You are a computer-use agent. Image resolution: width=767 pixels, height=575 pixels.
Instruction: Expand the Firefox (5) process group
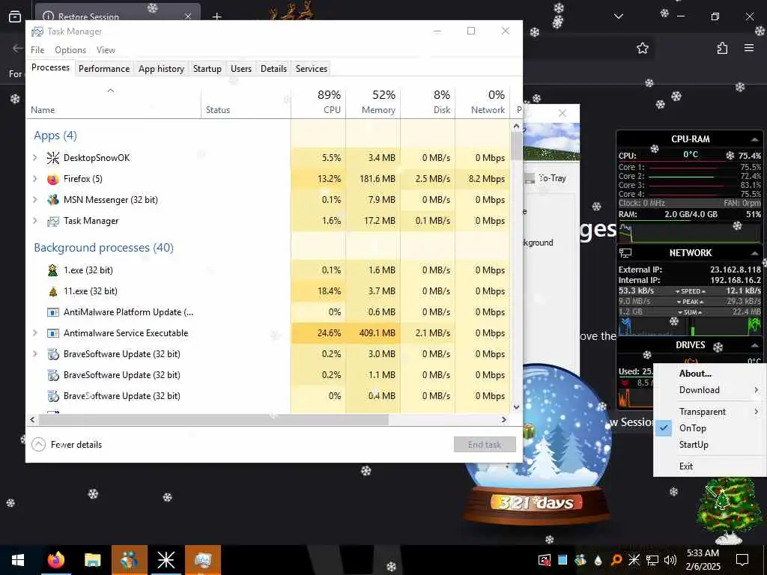(34, 179)
